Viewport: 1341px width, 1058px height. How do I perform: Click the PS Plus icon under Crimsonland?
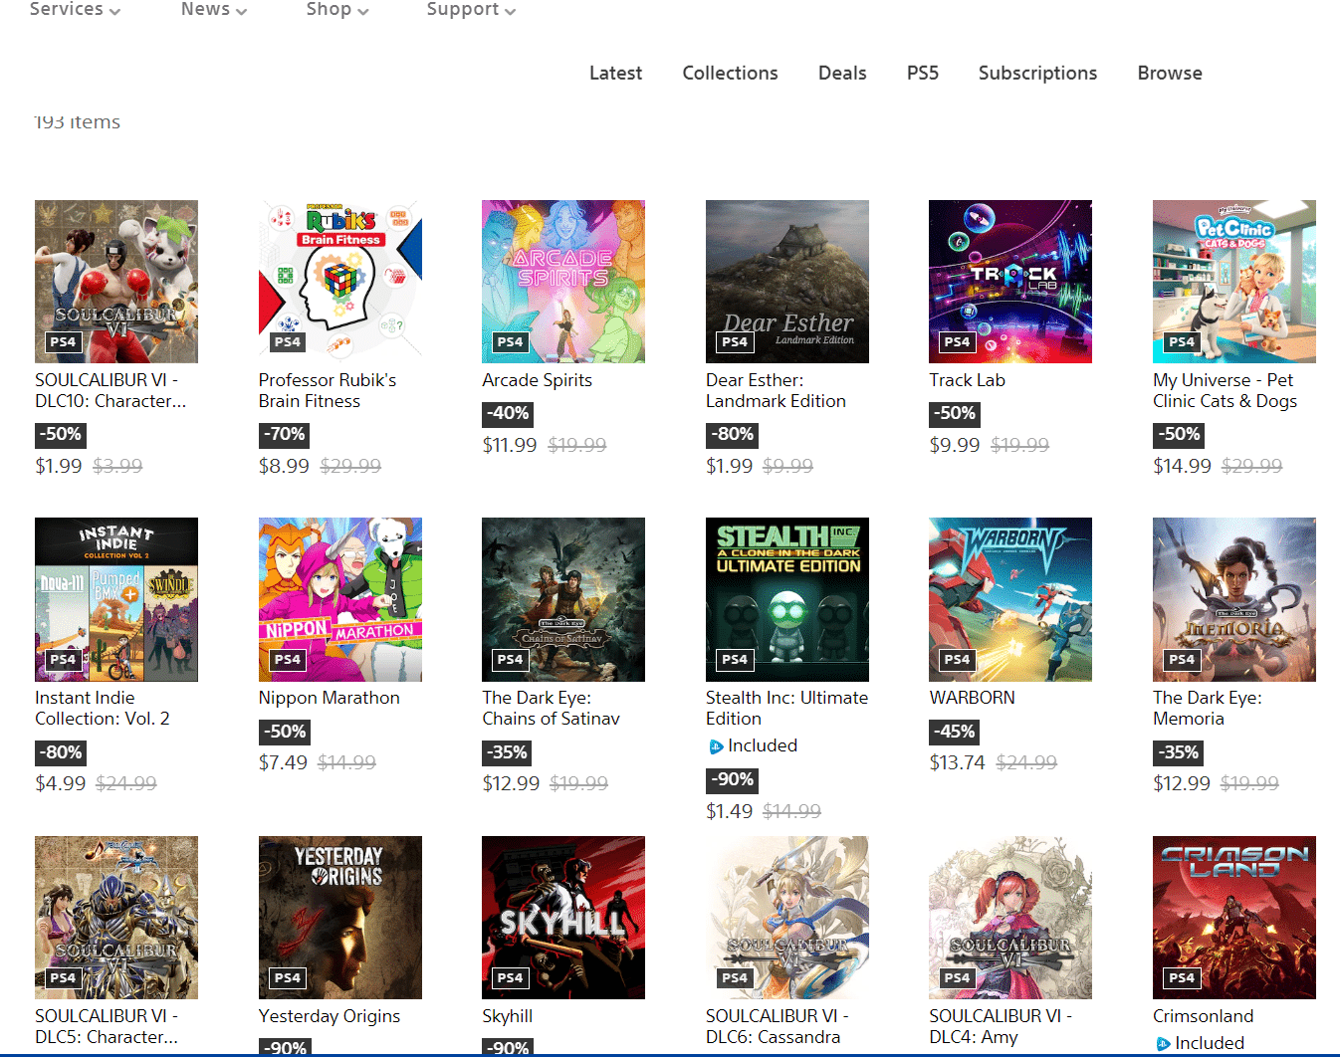[x=1162, y=1043]
